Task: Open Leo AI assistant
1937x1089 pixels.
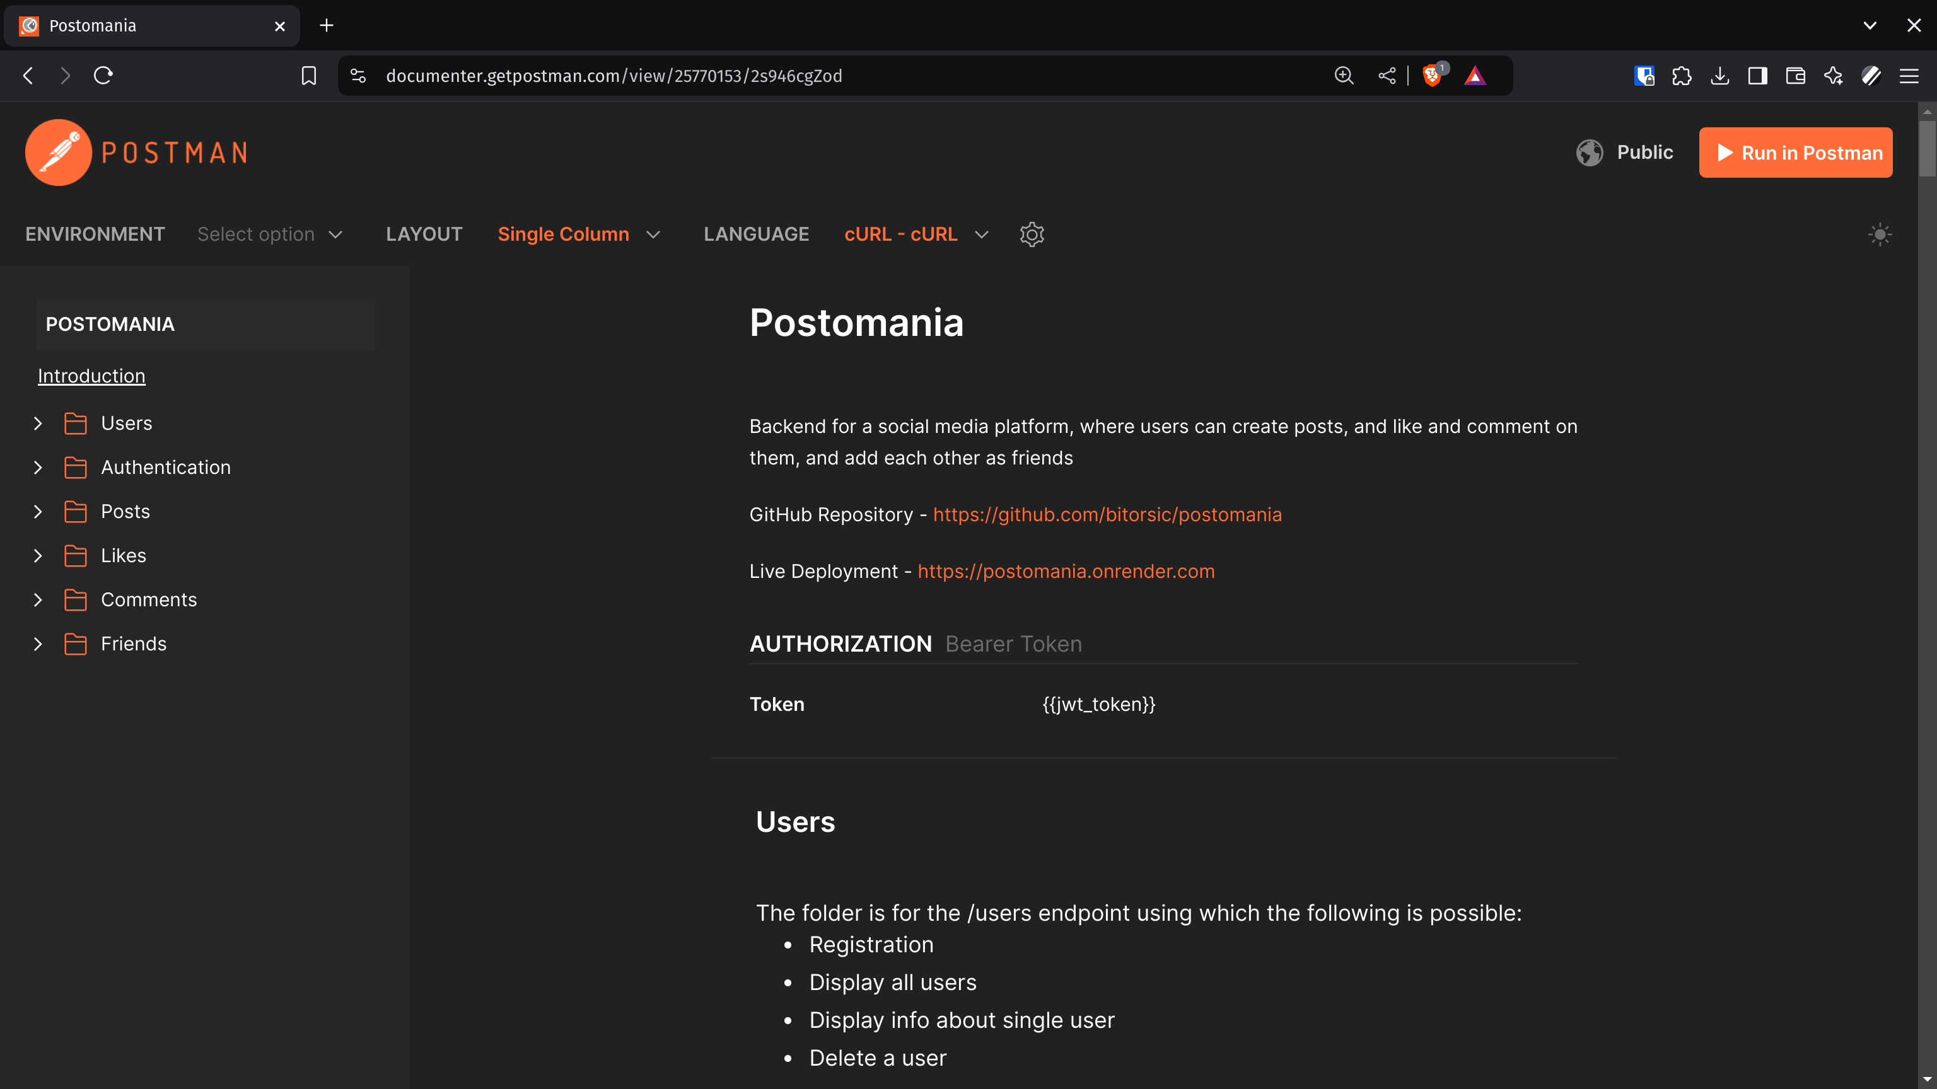Action: [1833, 75]
